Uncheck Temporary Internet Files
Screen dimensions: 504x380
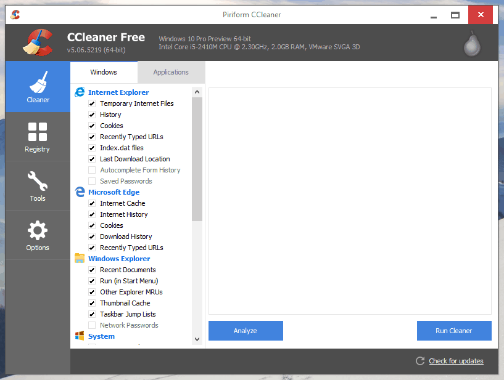point(92,103)
